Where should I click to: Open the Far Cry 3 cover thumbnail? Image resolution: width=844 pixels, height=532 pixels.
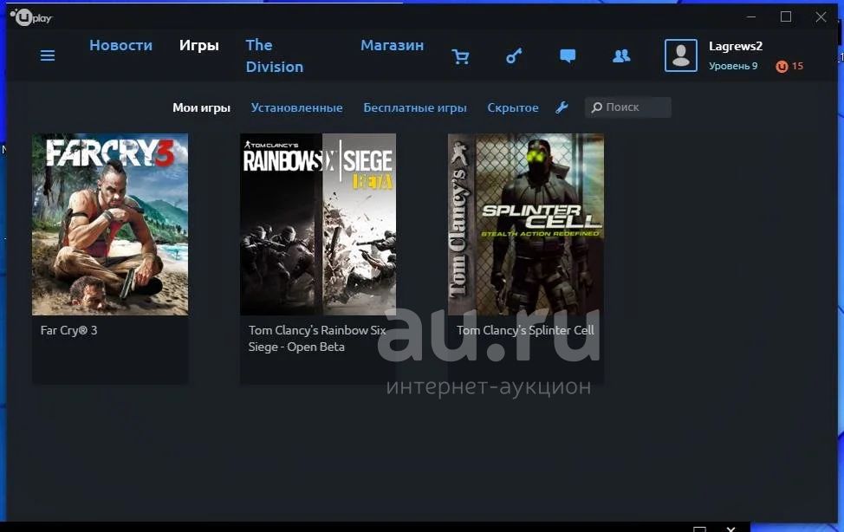[110, 224]
